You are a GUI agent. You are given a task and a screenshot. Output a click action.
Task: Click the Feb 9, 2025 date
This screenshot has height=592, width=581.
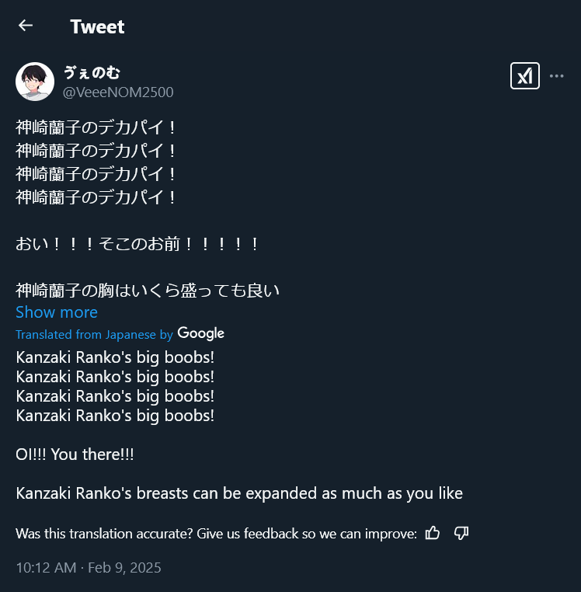click(124, 567)
